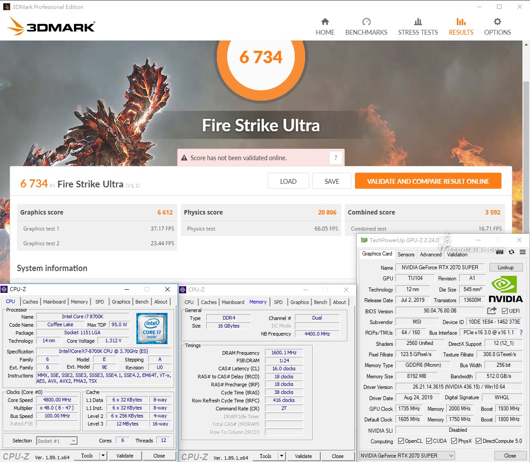This screenshot has width=530, height=462.
Task: Open the Tools dropdown arrow in the CPU-Z processor window
Action: (103, 456)
